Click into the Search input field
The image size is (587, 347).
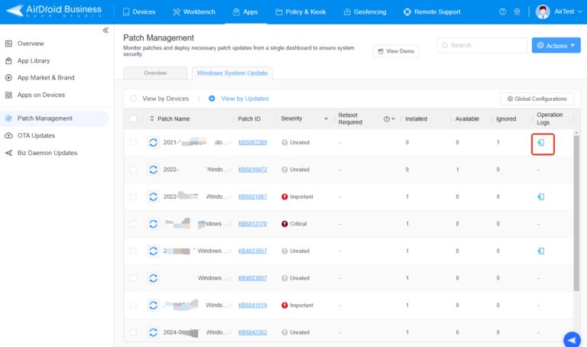coord(482,46)
